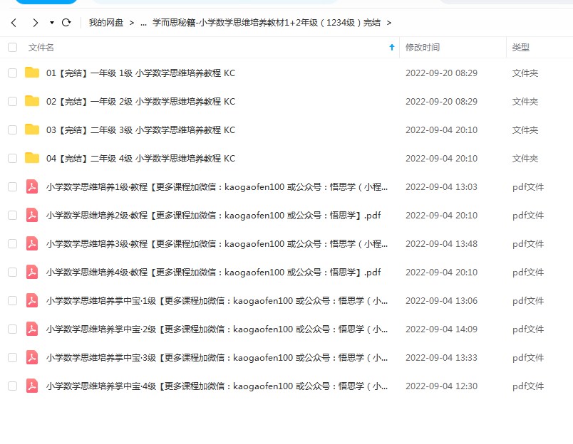Viewport: 573px width, 444px height.
Task: Open the navigation history dropdown arrow
Action: 52,23
